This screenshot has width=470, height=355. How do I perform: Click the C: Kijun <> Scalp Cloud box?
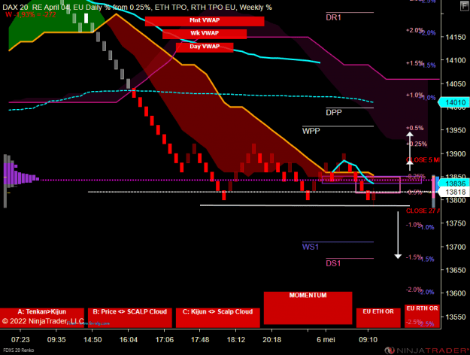[217, 318]
